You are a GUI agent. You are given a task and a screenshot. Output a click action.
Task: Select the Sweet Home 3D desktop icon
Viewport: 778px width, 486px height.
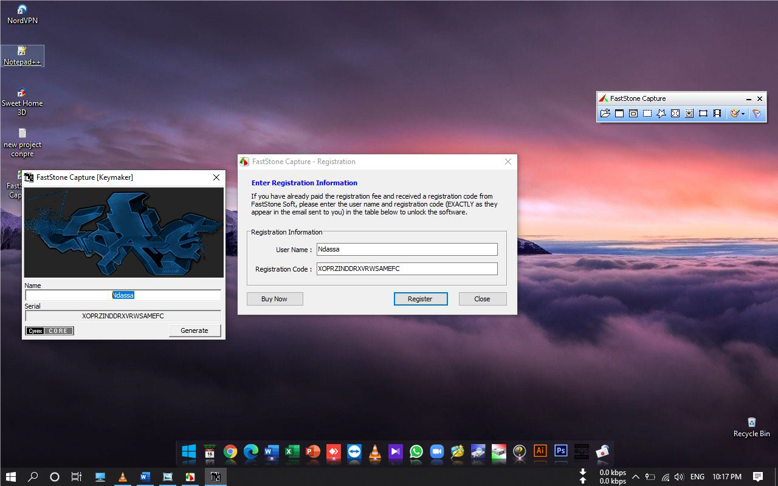coord(22,102)
